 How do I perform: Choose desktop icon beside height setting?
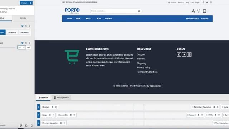pos(22,43)
